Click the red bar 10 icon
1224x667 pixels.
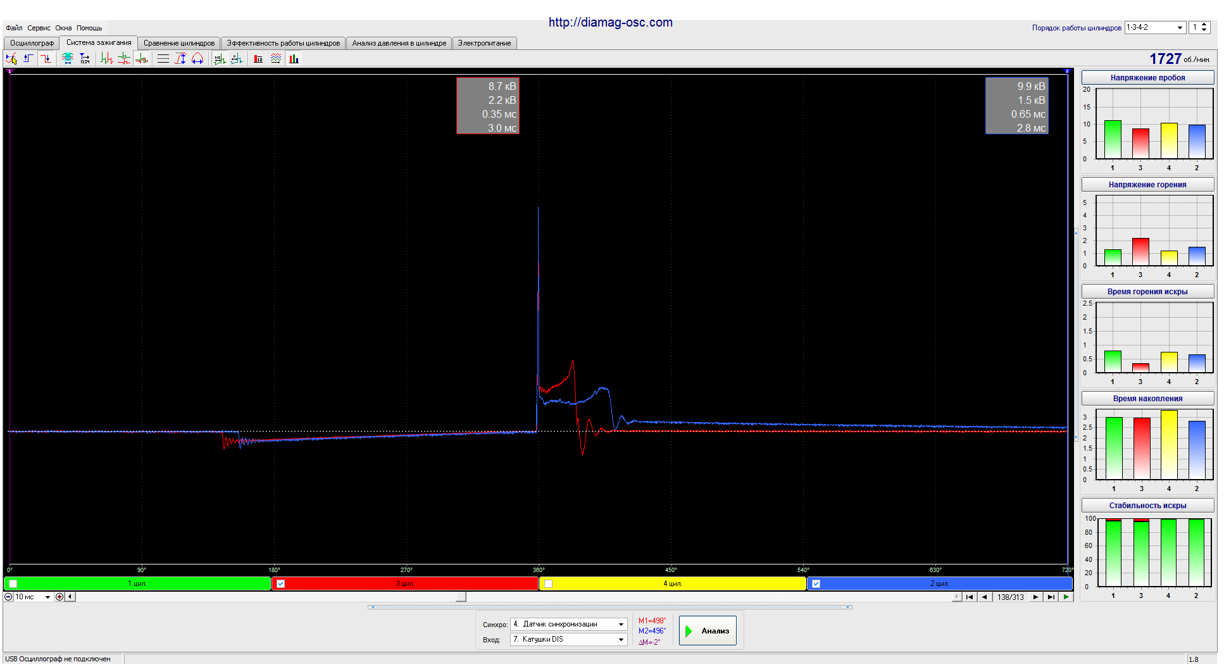pos(258,59)
